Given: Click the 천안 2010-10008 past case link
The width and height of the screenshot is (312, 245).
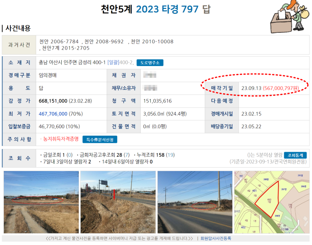Looking at the screenshot, I should 152,42.
